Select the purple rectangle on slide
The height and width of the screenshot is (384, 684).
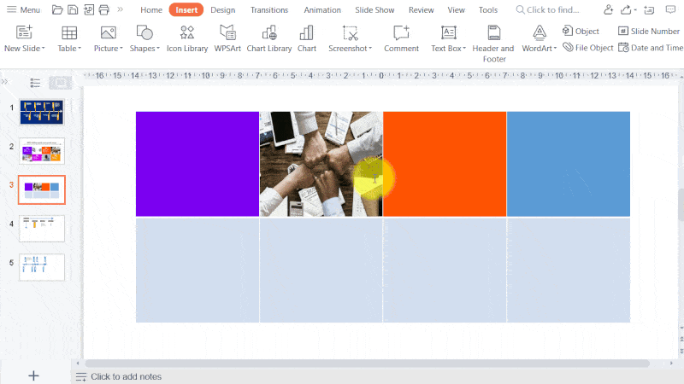[x=198, y=164]
